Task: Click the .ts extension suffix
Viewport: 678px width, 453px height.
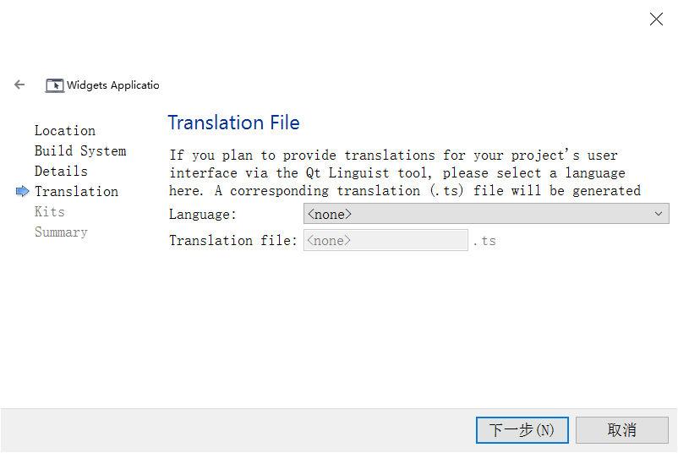Action: coord(484,241)
